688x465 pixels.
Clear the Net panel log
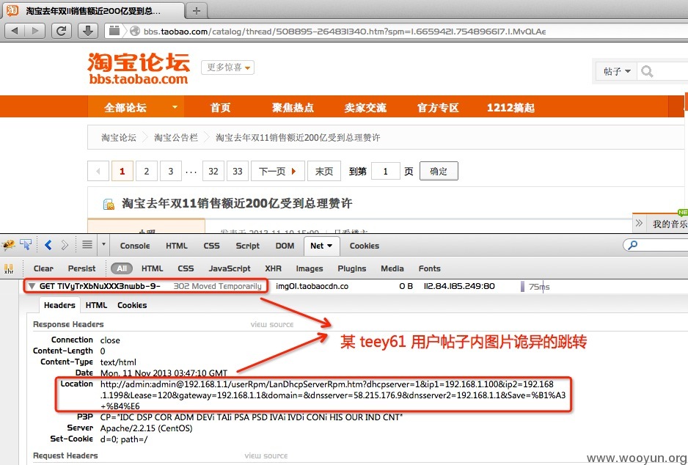[43, 268]
